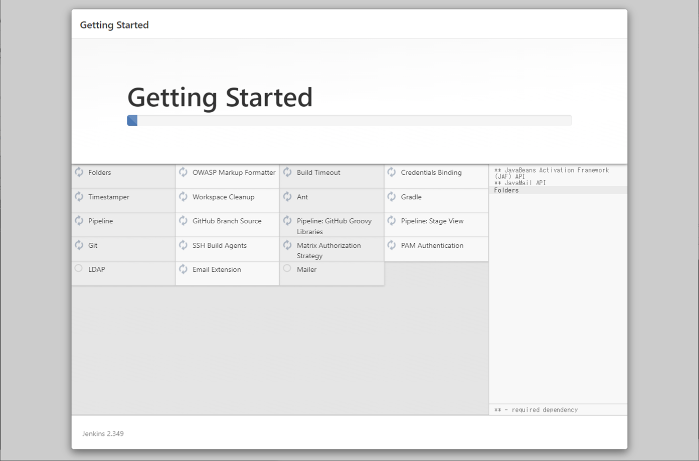699x461 pixels.
Task: Select the OWASP Markup Formatter label
Action: tap(234, 173)
